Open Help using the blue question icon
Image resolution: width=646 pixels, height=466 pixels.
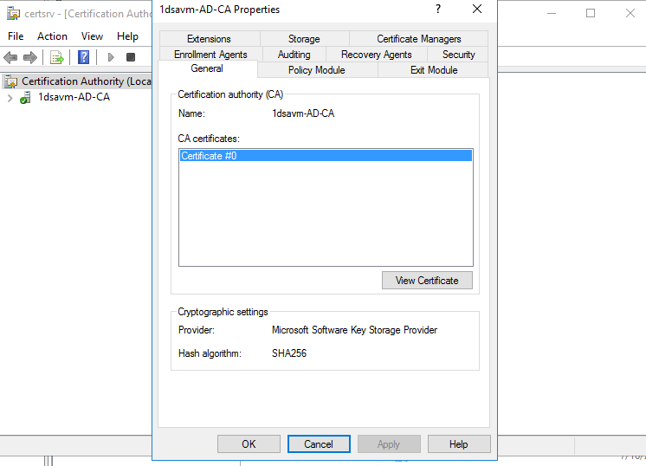(x=84, y=57)
